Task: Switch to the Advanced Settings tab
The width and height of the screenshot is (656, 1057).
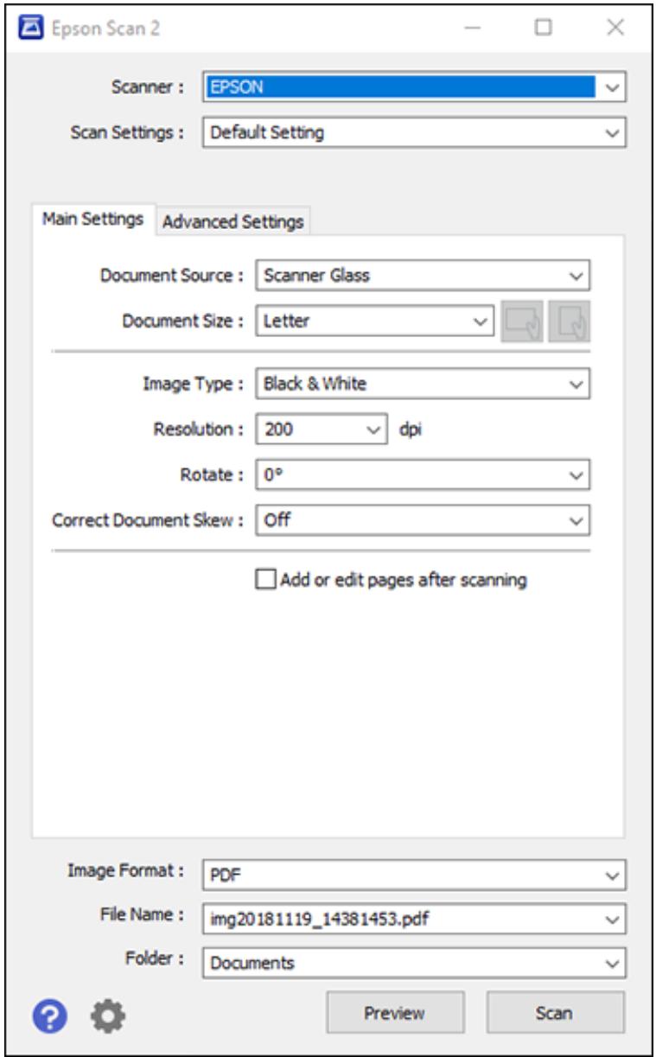Action: coord(233,221)
